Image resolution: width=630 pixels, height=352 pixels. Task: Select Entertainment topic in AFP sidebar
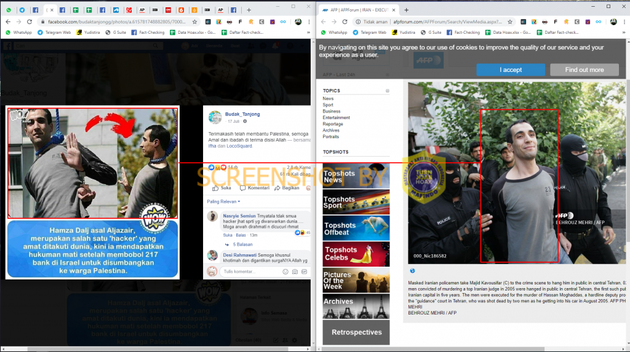point(337,117)
